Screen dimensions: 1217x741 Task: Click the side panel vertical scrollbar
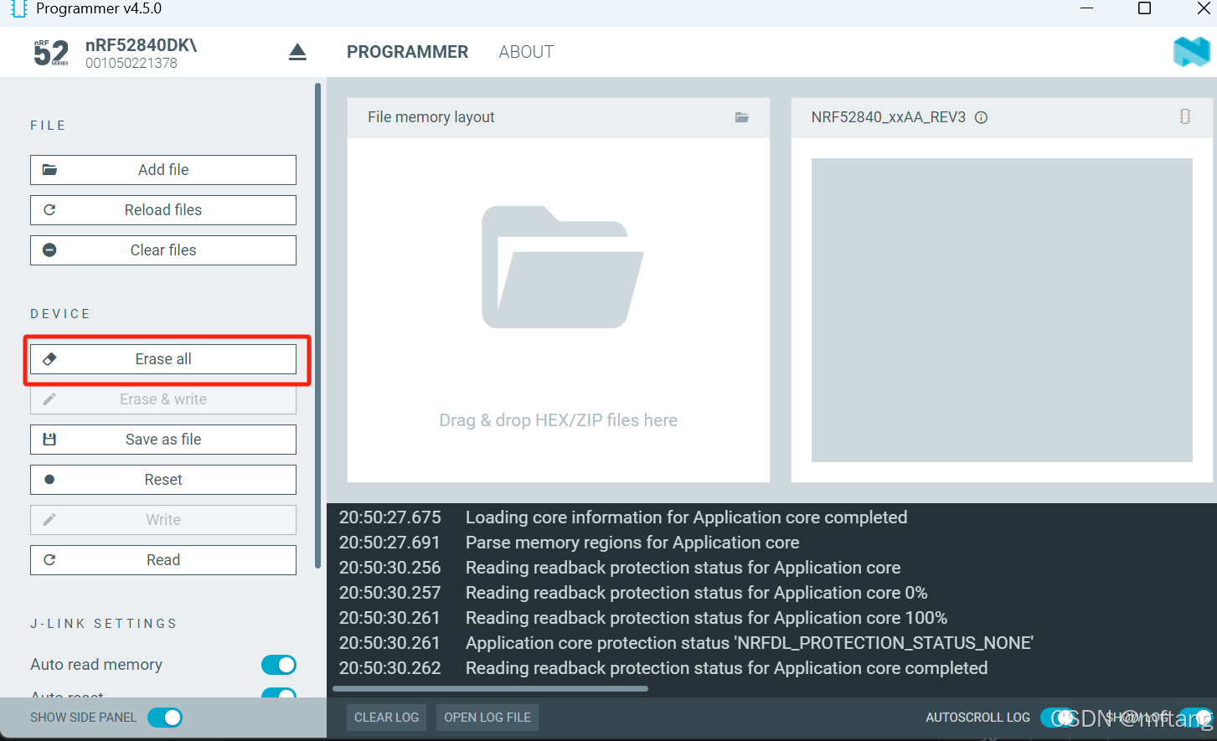coord(317,326)
